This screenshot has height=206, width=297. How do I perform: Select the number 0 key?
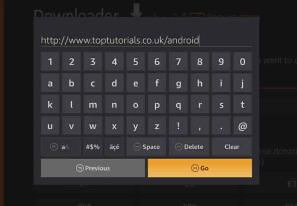243,62
